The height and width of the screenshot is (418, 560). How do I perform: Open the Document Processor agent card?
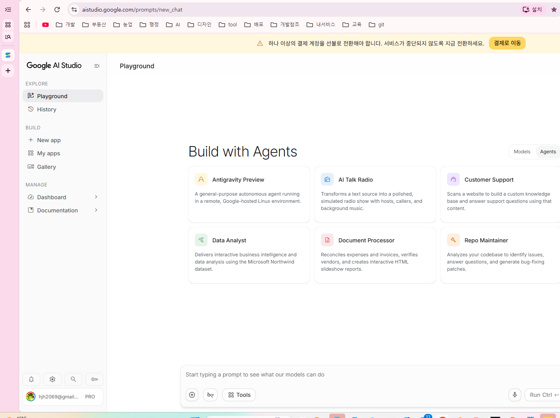375,255
